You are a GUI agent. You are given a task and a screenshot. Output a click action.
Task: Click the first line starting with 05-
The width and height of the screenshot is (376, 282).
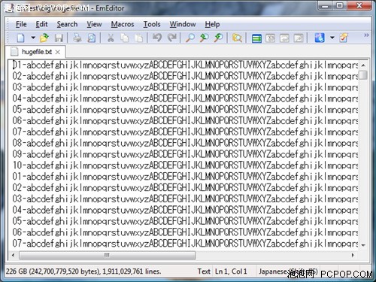(x=185, y=110)
